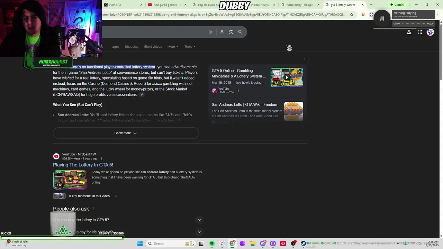Clear the Google search box
The height and width of the screenshot is (249, 443).
(x=210, y=32)
